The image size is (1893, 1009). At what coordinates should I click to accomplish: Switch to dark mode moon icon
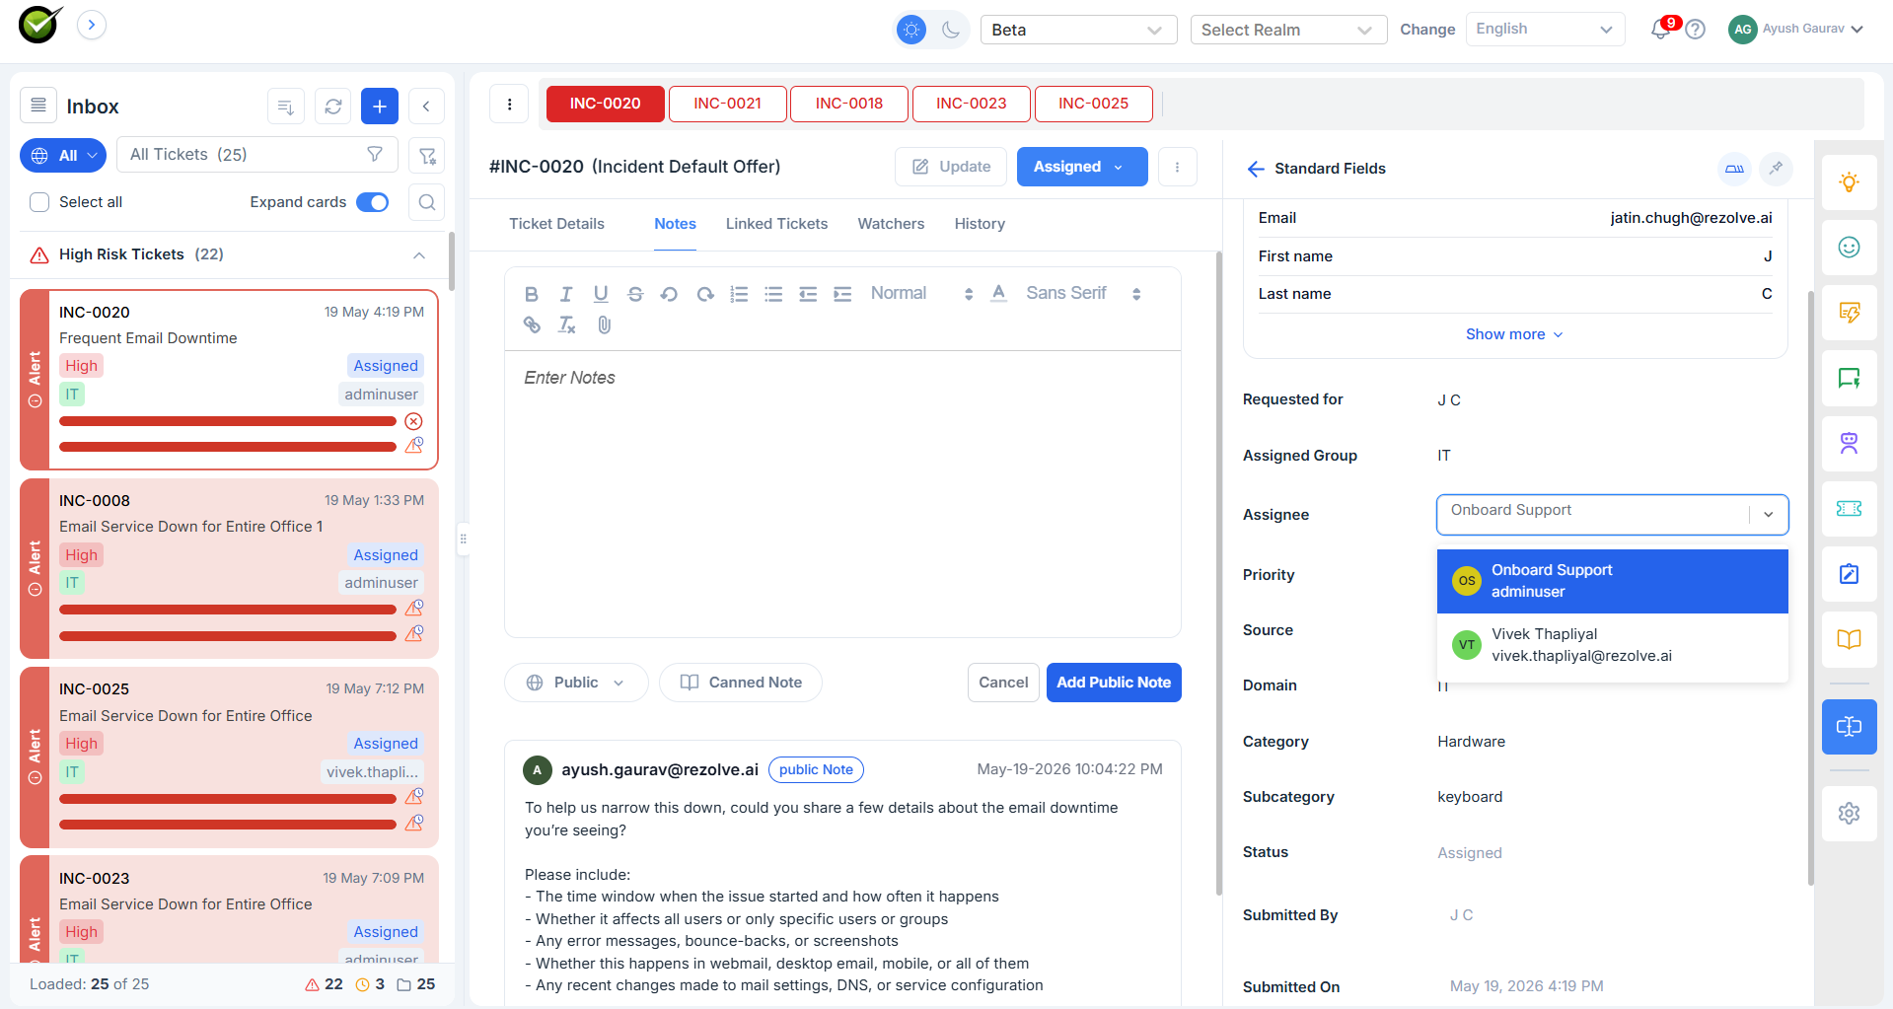coord(951,30)
